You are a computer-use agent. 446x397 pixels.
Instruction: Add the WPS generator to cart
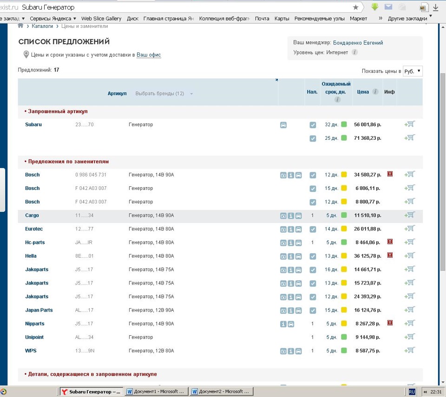[x=410, y=351]
